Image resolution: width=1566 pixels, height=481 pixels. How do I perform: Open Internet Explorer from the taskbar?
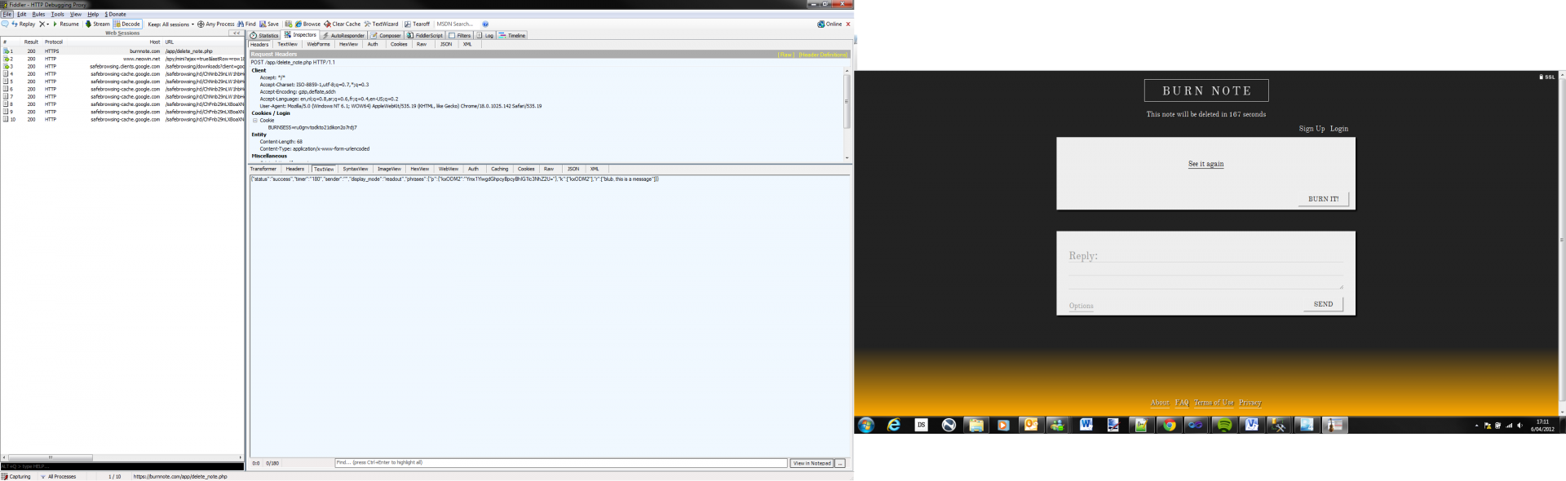point(894,426)
